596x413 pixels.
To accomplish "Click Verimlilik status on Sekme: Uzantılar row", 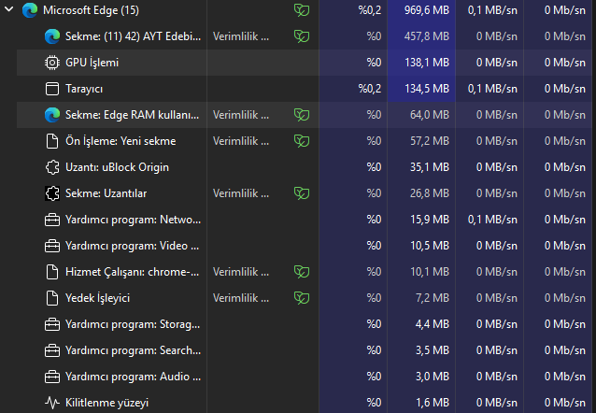I will click(x=241, y=193).
